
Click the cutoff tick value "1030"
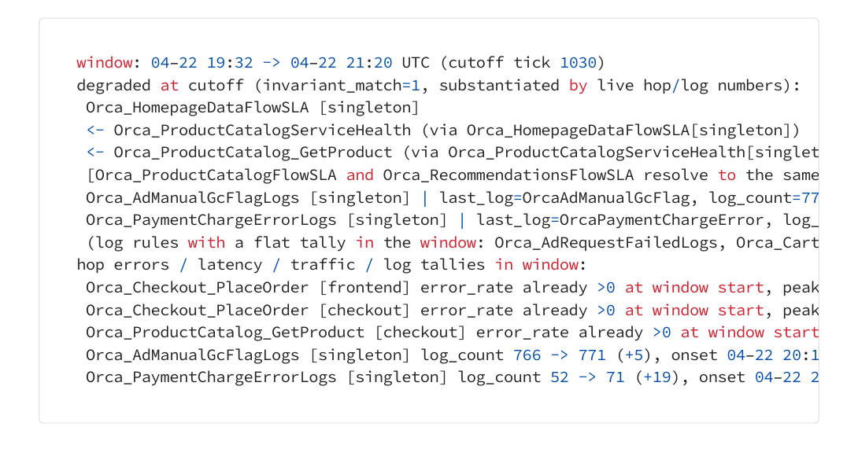tap(579, 63)
